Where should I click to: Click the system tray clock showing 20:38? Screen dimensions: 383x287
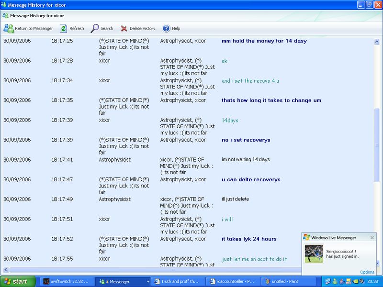[x=372, y=282]
